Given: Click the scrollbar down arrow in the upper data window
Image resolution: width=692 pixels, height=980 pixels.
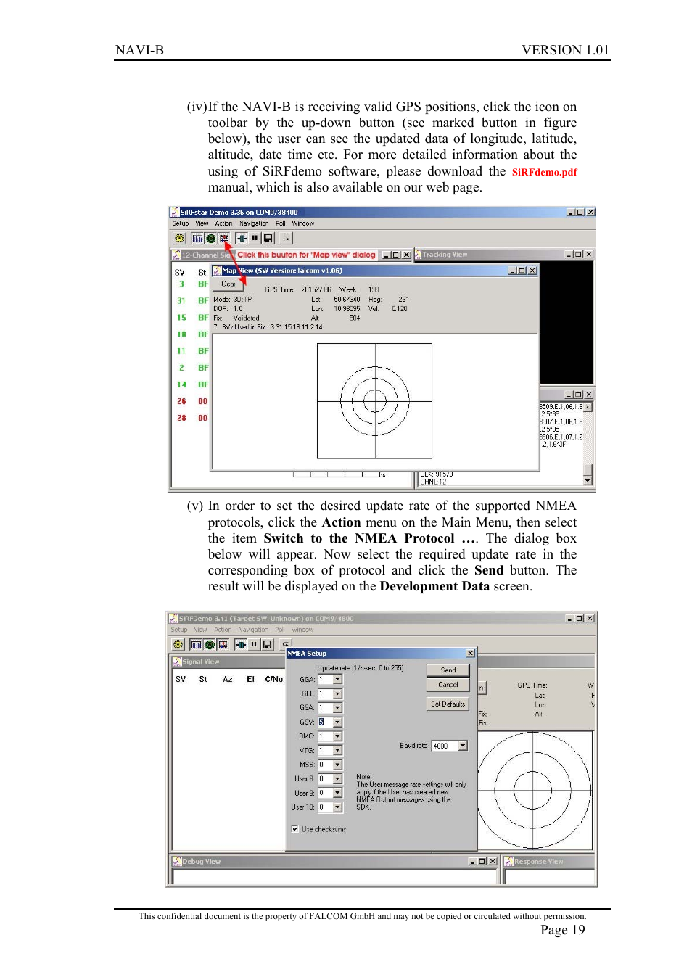Looking at the screenshot, I should click(x=588, y=480).
